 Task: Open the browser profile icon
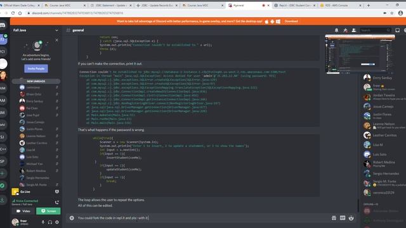pos(400,13)
